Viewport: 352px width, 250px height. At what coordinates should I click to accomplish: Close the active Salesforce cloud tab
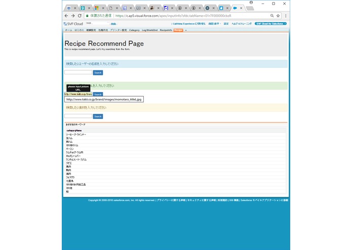(x=241, y=8)
